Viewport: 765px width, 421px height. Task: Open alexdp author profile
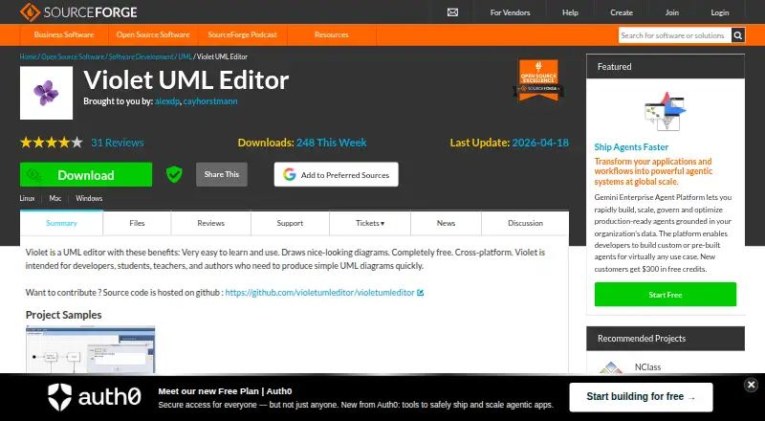[x=166, y=101]
